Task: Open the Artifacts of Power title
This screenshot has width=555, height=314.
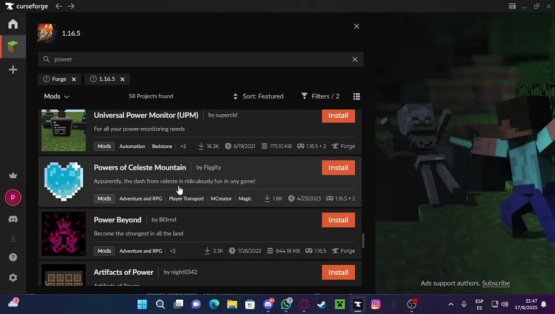Action: (x=123, y=272)
